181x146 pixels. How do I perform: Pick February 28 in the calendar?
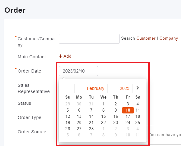point(91,129)
